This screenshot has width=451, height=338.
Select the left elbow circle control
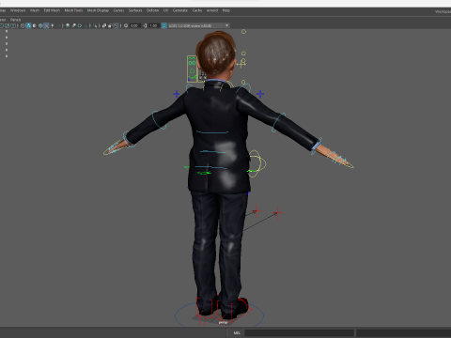tap(160, 120)
